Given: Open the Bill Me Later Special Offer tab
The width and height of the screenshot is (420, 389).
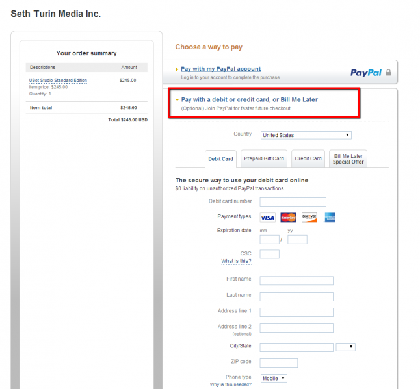Looking at the screenshot, I should point(348,158).
